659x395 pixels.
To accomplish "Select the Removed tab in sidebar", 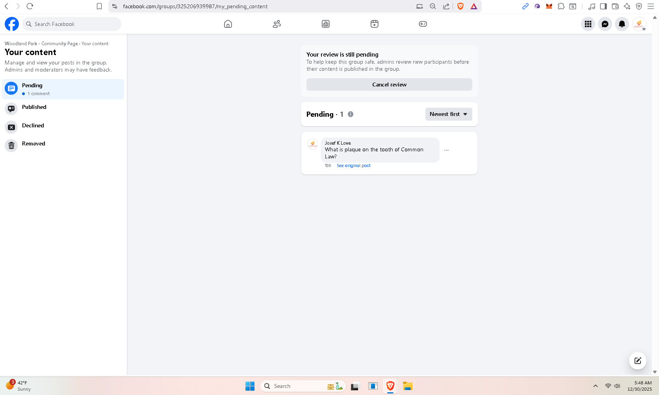I will (x=33, y=144).
